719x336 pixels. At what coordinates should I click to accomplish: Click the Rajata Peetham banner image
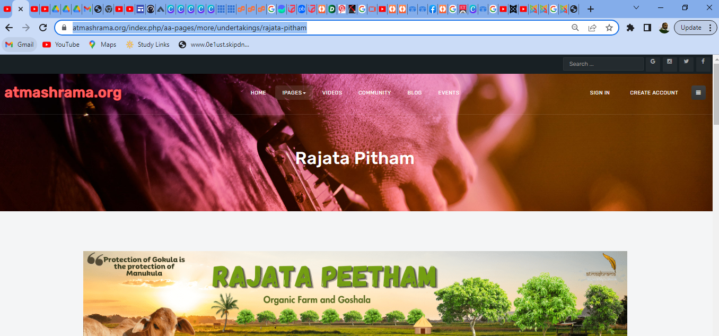coord(355,294)
